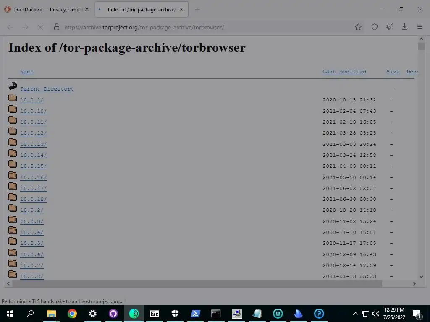Open Settings gear on the taskbar
Viewport: 430px width, 322px height.
93,314
